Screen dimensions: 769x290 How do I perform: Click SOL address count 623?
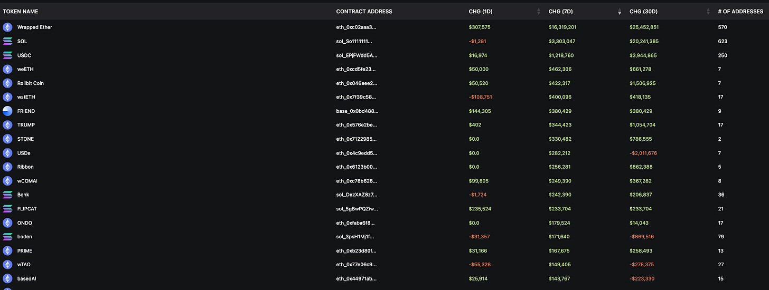723,41
